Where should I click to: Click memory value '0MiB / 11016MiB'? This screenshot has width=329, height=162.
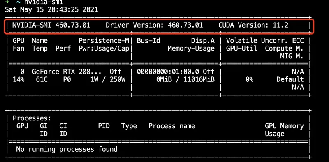point(185,79)
